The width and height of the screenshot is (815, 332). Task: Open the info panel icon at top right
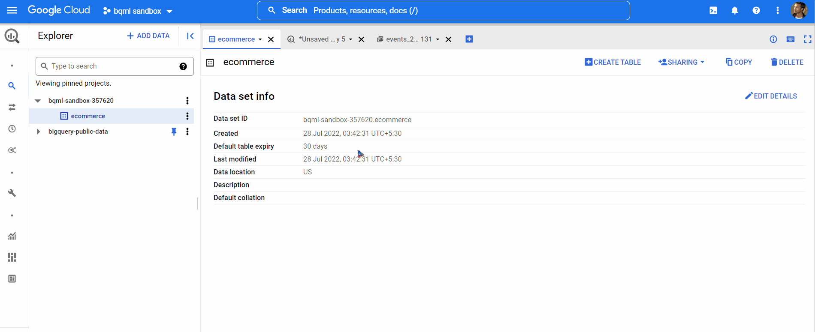[773, 39]
